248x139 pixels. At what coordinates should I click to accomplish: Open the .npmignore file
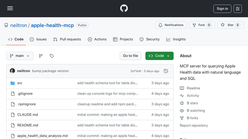[x=26, y=104]
